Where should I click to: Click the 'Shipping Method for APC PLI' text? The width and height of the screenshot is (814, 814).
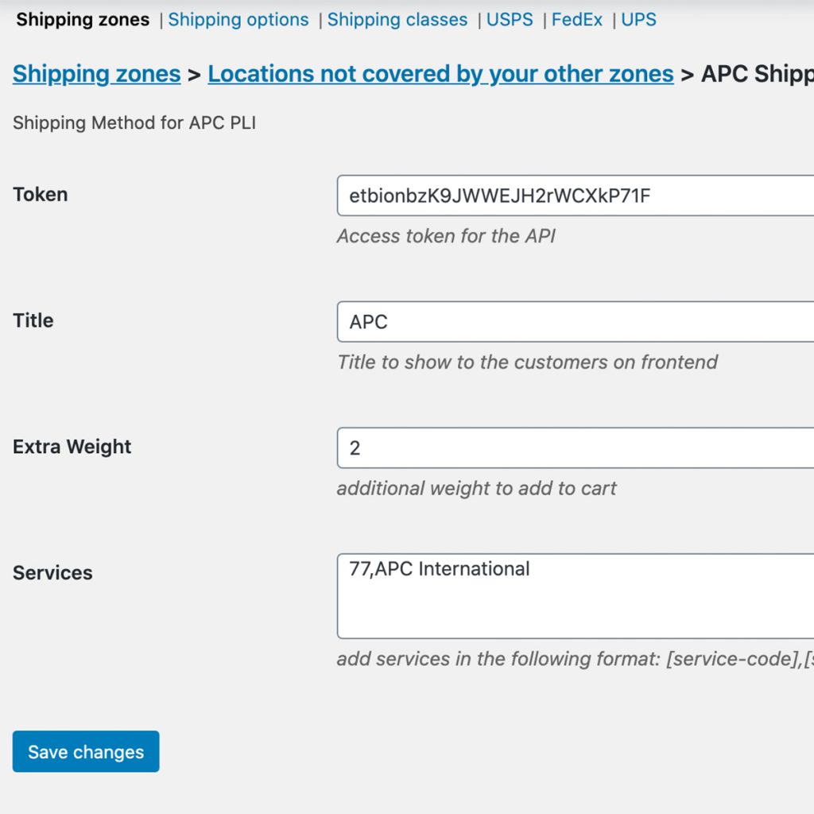point(134,123)
